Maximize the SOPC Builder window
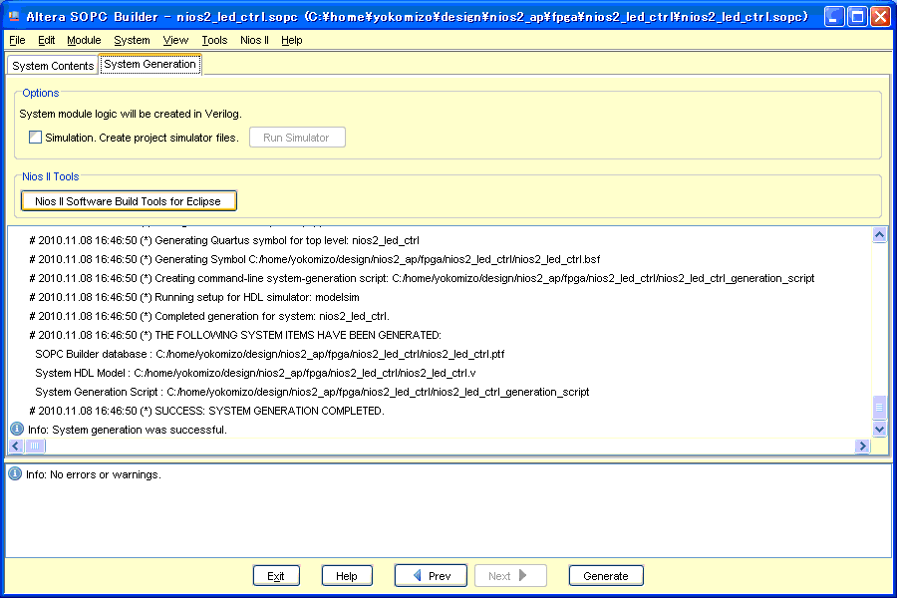The width and height of the screenshot is (897, 598). coord(857,17)
